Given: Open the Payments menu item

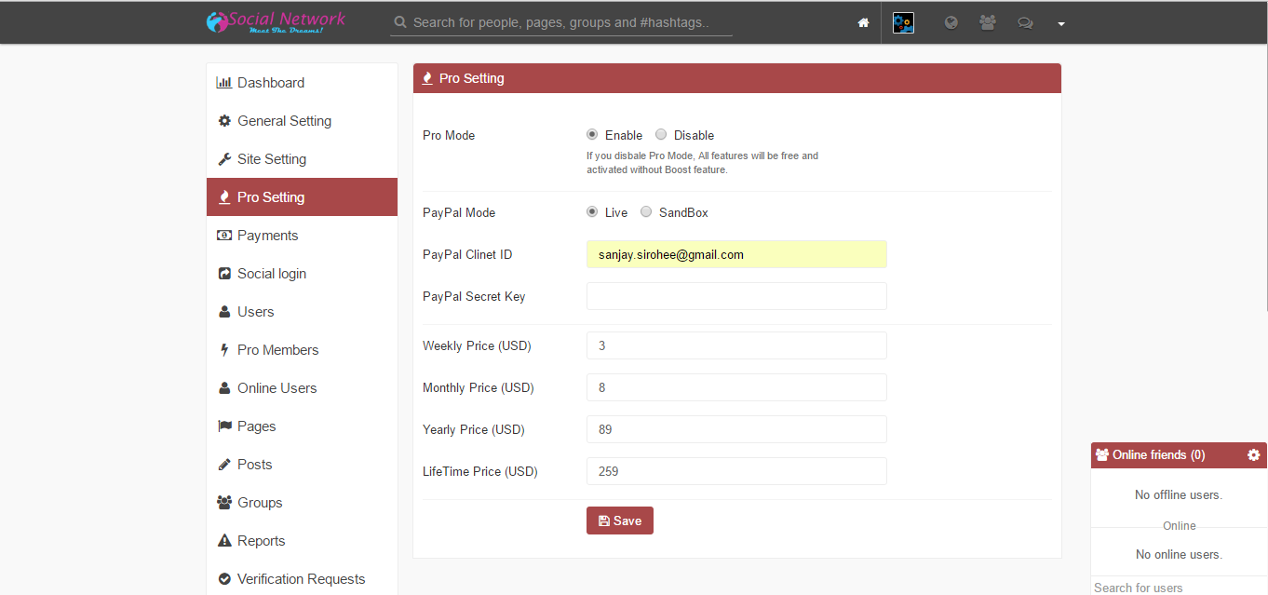Looking at the screenshot, I should [x=267, y=236].
